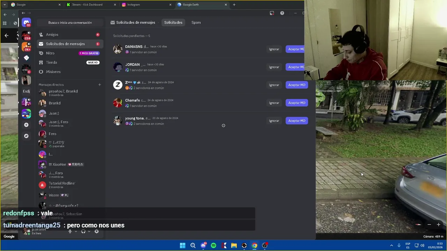Open direct message with Juan:)
The height and width of the screenshot is (251, 447).
tap(70, 113)
